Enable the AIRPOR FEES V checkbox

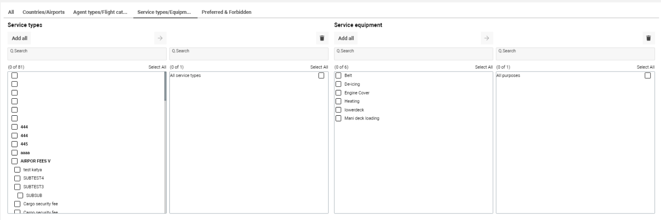[x=15, y=161]
